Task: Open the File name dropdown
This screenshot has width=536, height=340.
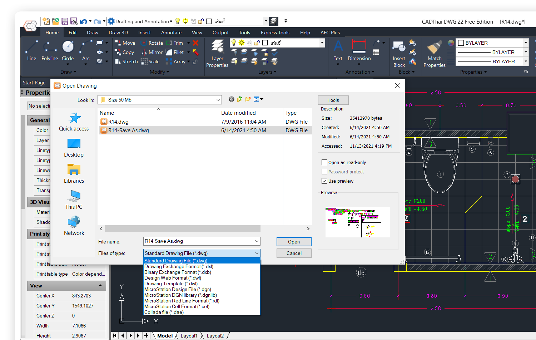Action: [257, 241]
